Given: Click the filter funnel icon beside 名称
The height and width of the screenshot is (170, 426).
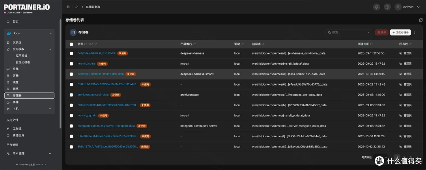Looking at the screenshot, I should [x=95, y=44].
